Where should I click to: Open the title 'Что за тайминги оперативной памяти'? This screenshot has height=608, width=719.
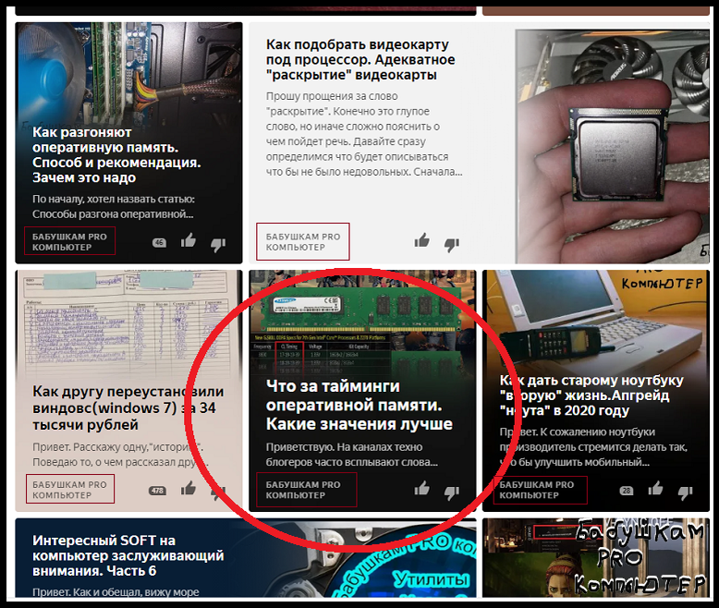click(x=359, y=405)
